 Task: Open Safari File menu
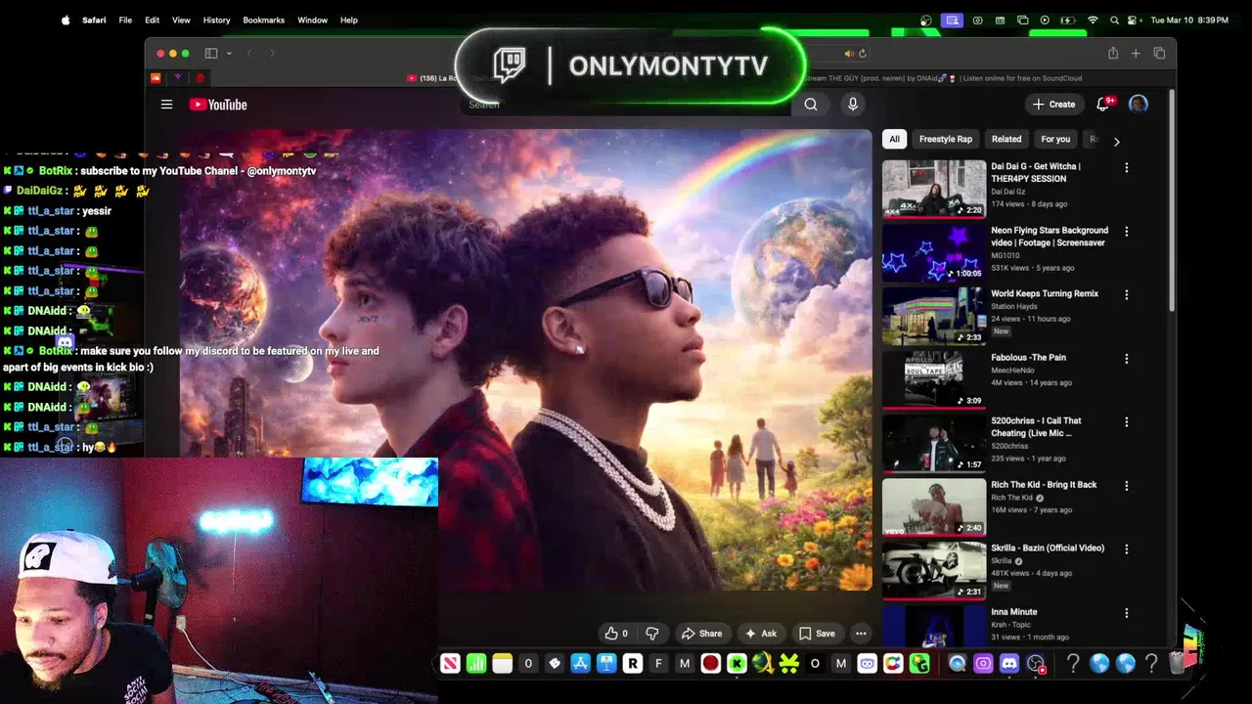[125, 20]
